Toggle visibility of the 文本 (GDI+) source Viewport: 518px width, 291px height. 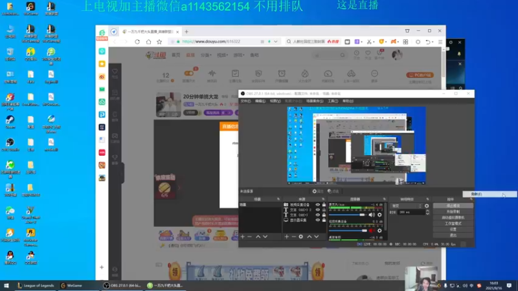tap(318, 215)
